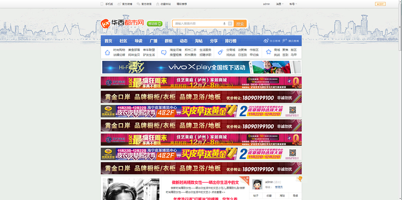Click the vivo Xplay banner ad
402x200 pixels.
coord(202,67)
